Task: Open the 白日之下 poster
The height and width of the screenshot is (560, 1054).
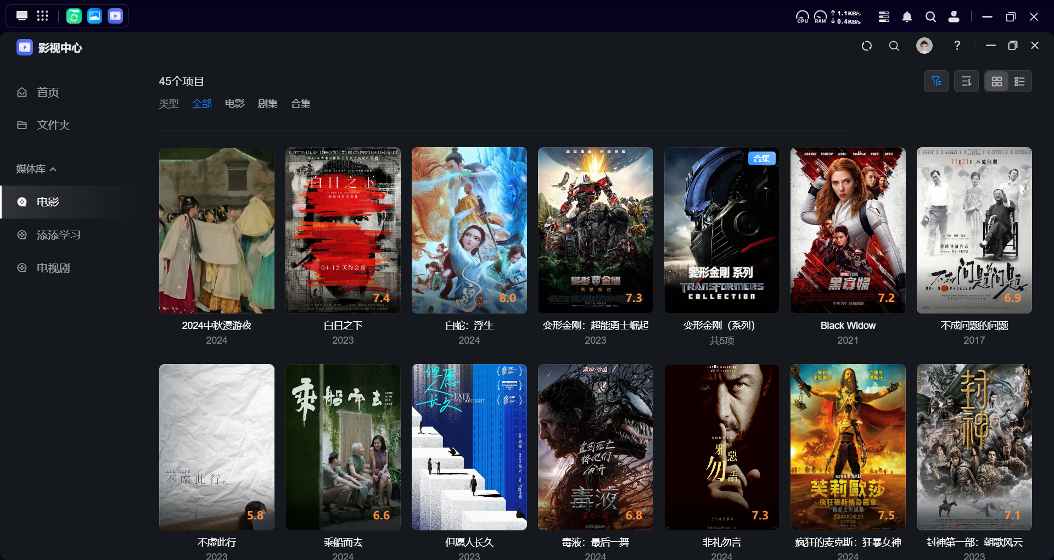Action: point(343,230)
